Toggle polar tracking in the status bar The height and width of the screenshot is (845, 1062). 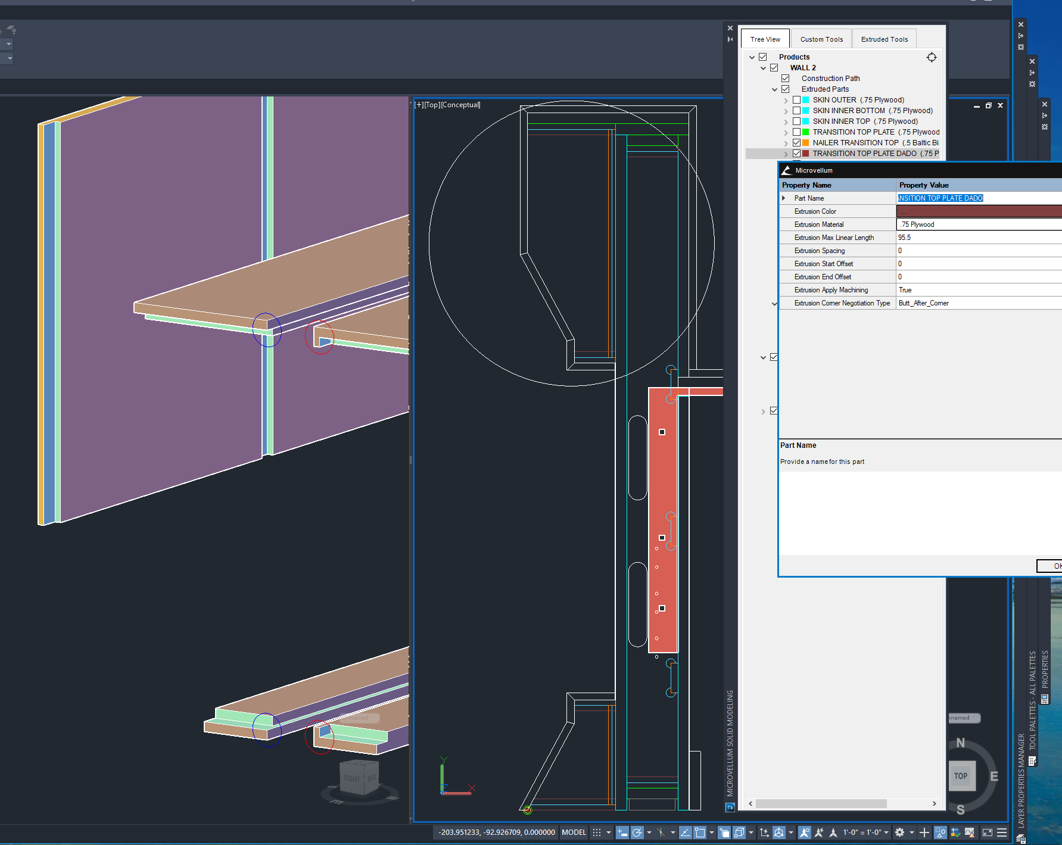[x=637, y=832]
